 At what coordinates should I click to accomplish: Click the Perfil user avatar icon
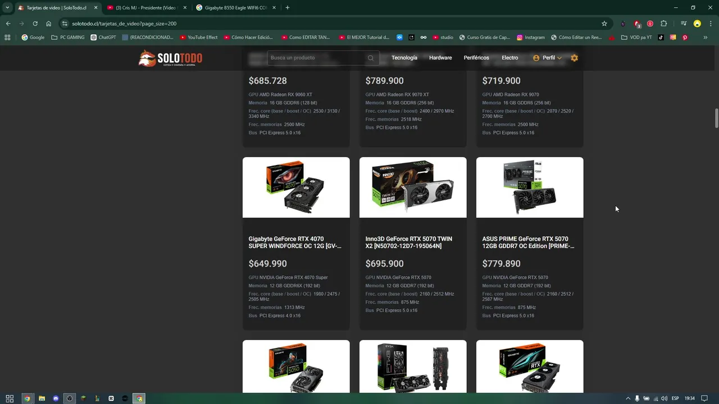[x=536, y=58]
